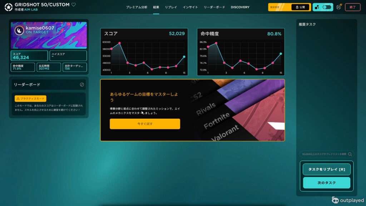Open the プレミアム分析 tab

137,7
